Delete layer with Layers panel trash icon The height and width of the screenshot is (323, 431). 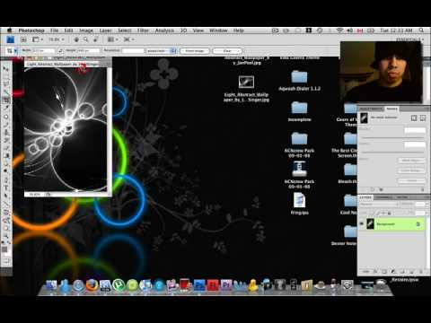tap(421, 272)
